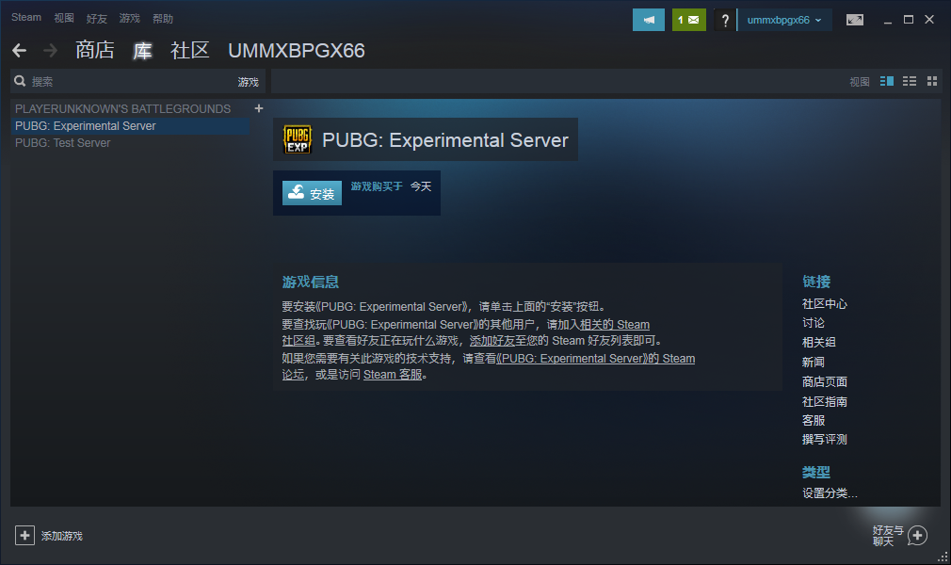Viewport: 951px width, 565px height.
Task: Click the search magnifier icon
Action: coord(20,81)
